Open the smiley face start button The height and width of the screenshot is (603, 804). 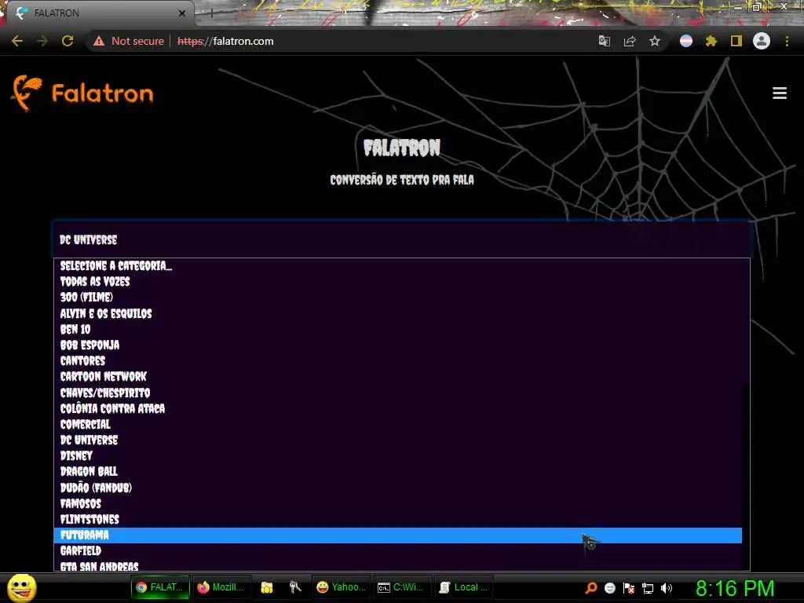point(21,587)
